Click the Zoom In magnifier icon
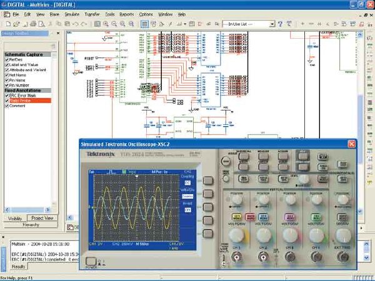Screen dimensions: 375x281 coord(106,24)
